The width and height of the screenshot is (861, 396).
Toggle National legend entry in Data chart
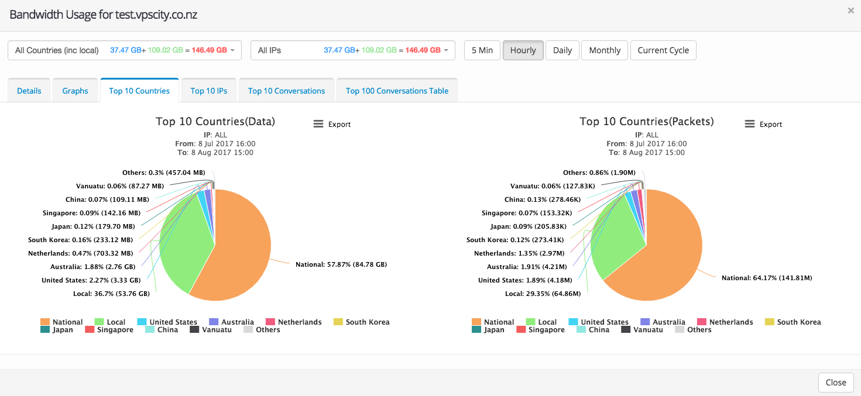(x=61, y=322)
